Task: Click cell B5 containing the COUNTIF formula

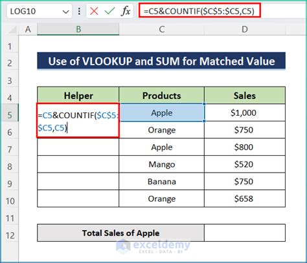Action: [x=78, y=121]
